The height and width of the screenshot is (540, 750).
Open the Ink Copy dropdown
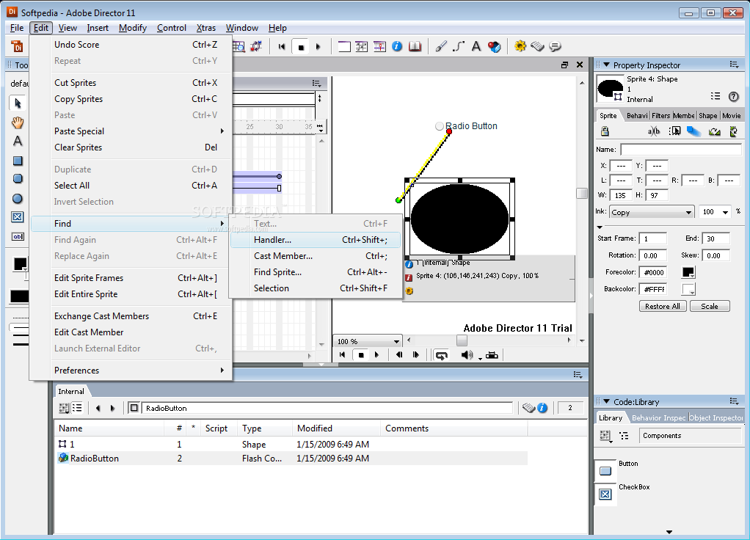click(652, 212)
